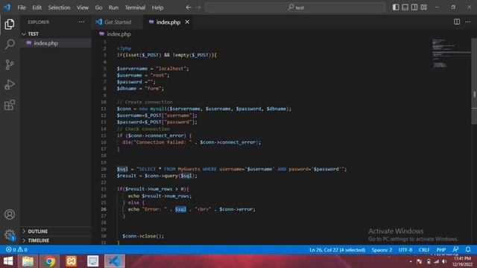Screen dimensions: 477x268
Task: Click the selected $sql on line 26
Action: click(180, 209)
